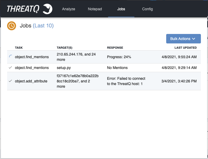This screenshot has height=159, width=208.
Task: Open the Notepad tab
Action: [95, 9]
